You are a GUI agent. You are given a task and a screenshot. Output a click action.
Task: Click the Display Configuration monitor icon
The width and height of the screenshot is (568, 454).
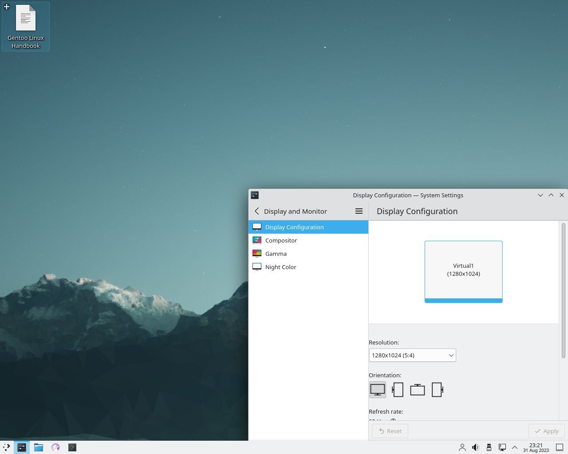tap(257, 227)
